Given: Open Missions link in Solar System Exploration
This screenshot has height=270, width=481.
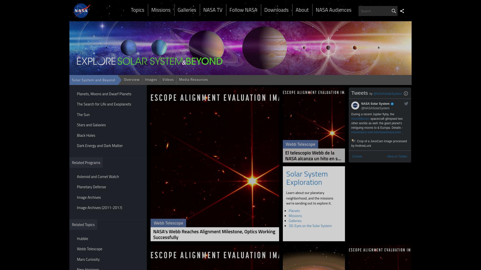Looking at the screenshot, I should pyautogui.click(x=295, y=216).
